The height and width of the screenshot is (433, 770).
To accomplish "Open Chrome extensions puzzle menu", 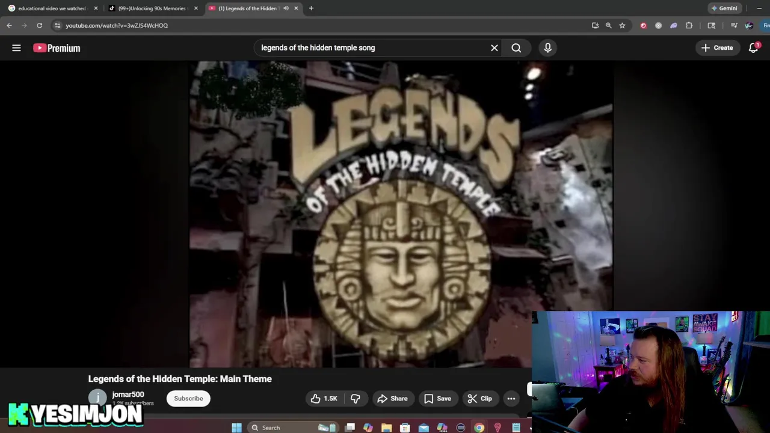I will pos(689,25).
